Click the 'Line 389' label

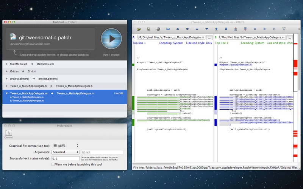(119, 93)
